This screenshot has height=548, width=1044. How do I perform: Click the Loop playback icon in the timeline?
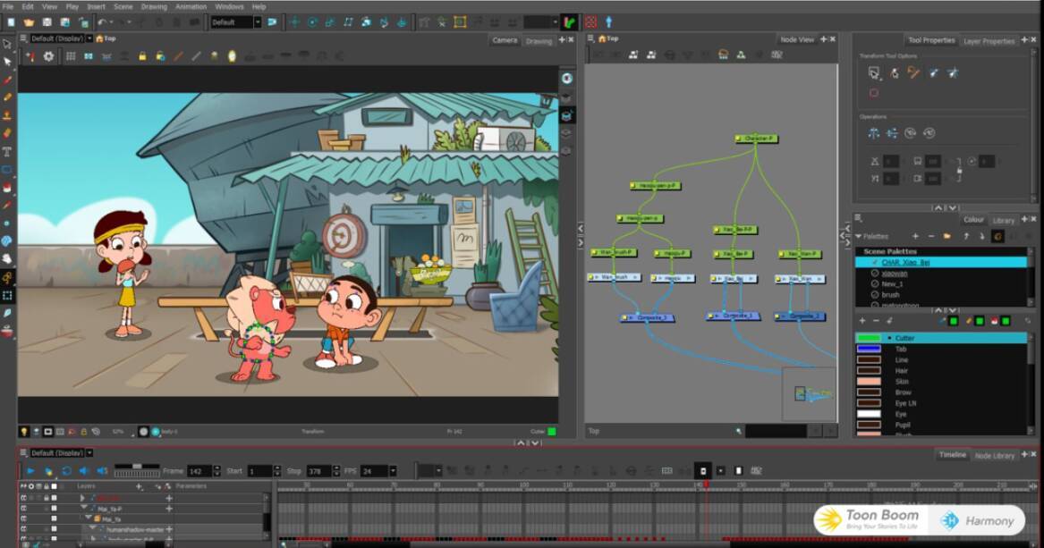(x=66, y=471)
